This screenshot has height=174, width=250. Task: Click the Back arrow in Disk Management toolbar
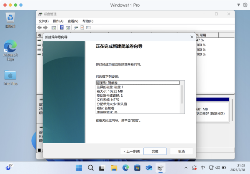[x=40, y=27]
